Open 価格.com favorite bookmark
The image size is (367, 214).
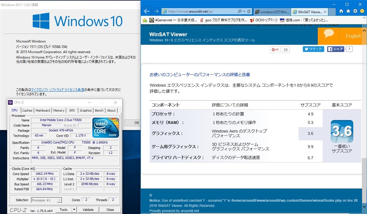click(304, 20)
